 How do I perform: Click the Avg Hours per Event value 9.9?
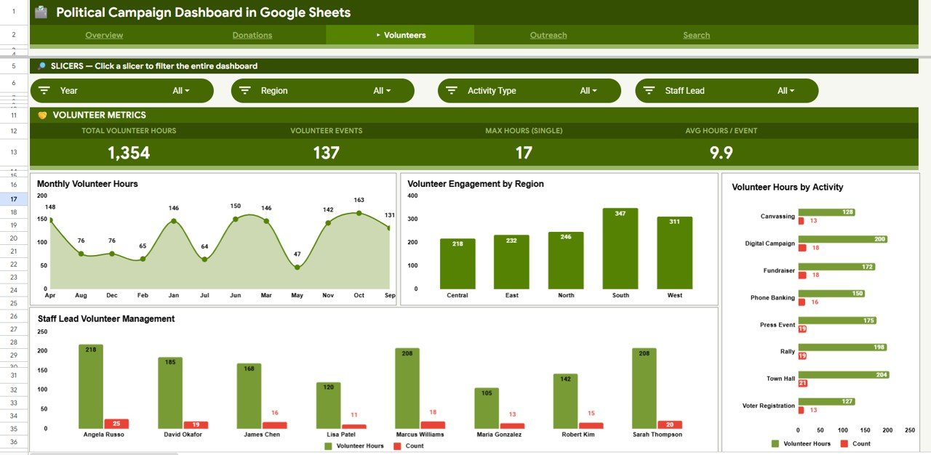722,153
